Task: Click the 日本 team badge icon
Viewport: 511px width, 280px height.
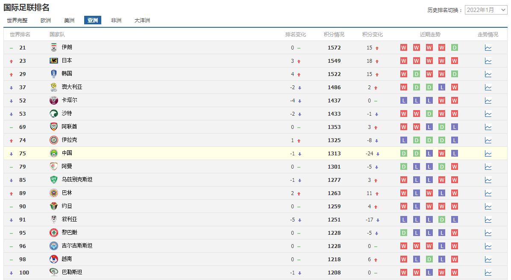Action: pyautogui.click(x=54, y=61)
